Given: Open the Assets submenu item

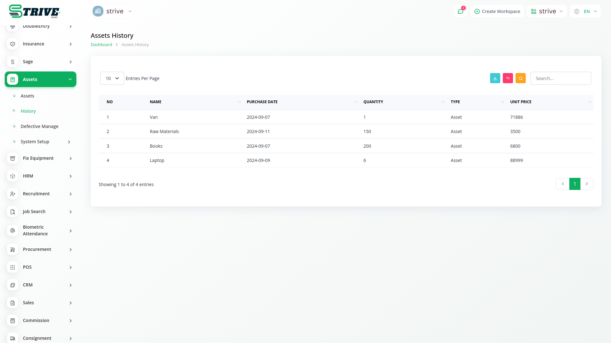Looking at the screenshot, I should pyautogui.click(x=27, y=96).
